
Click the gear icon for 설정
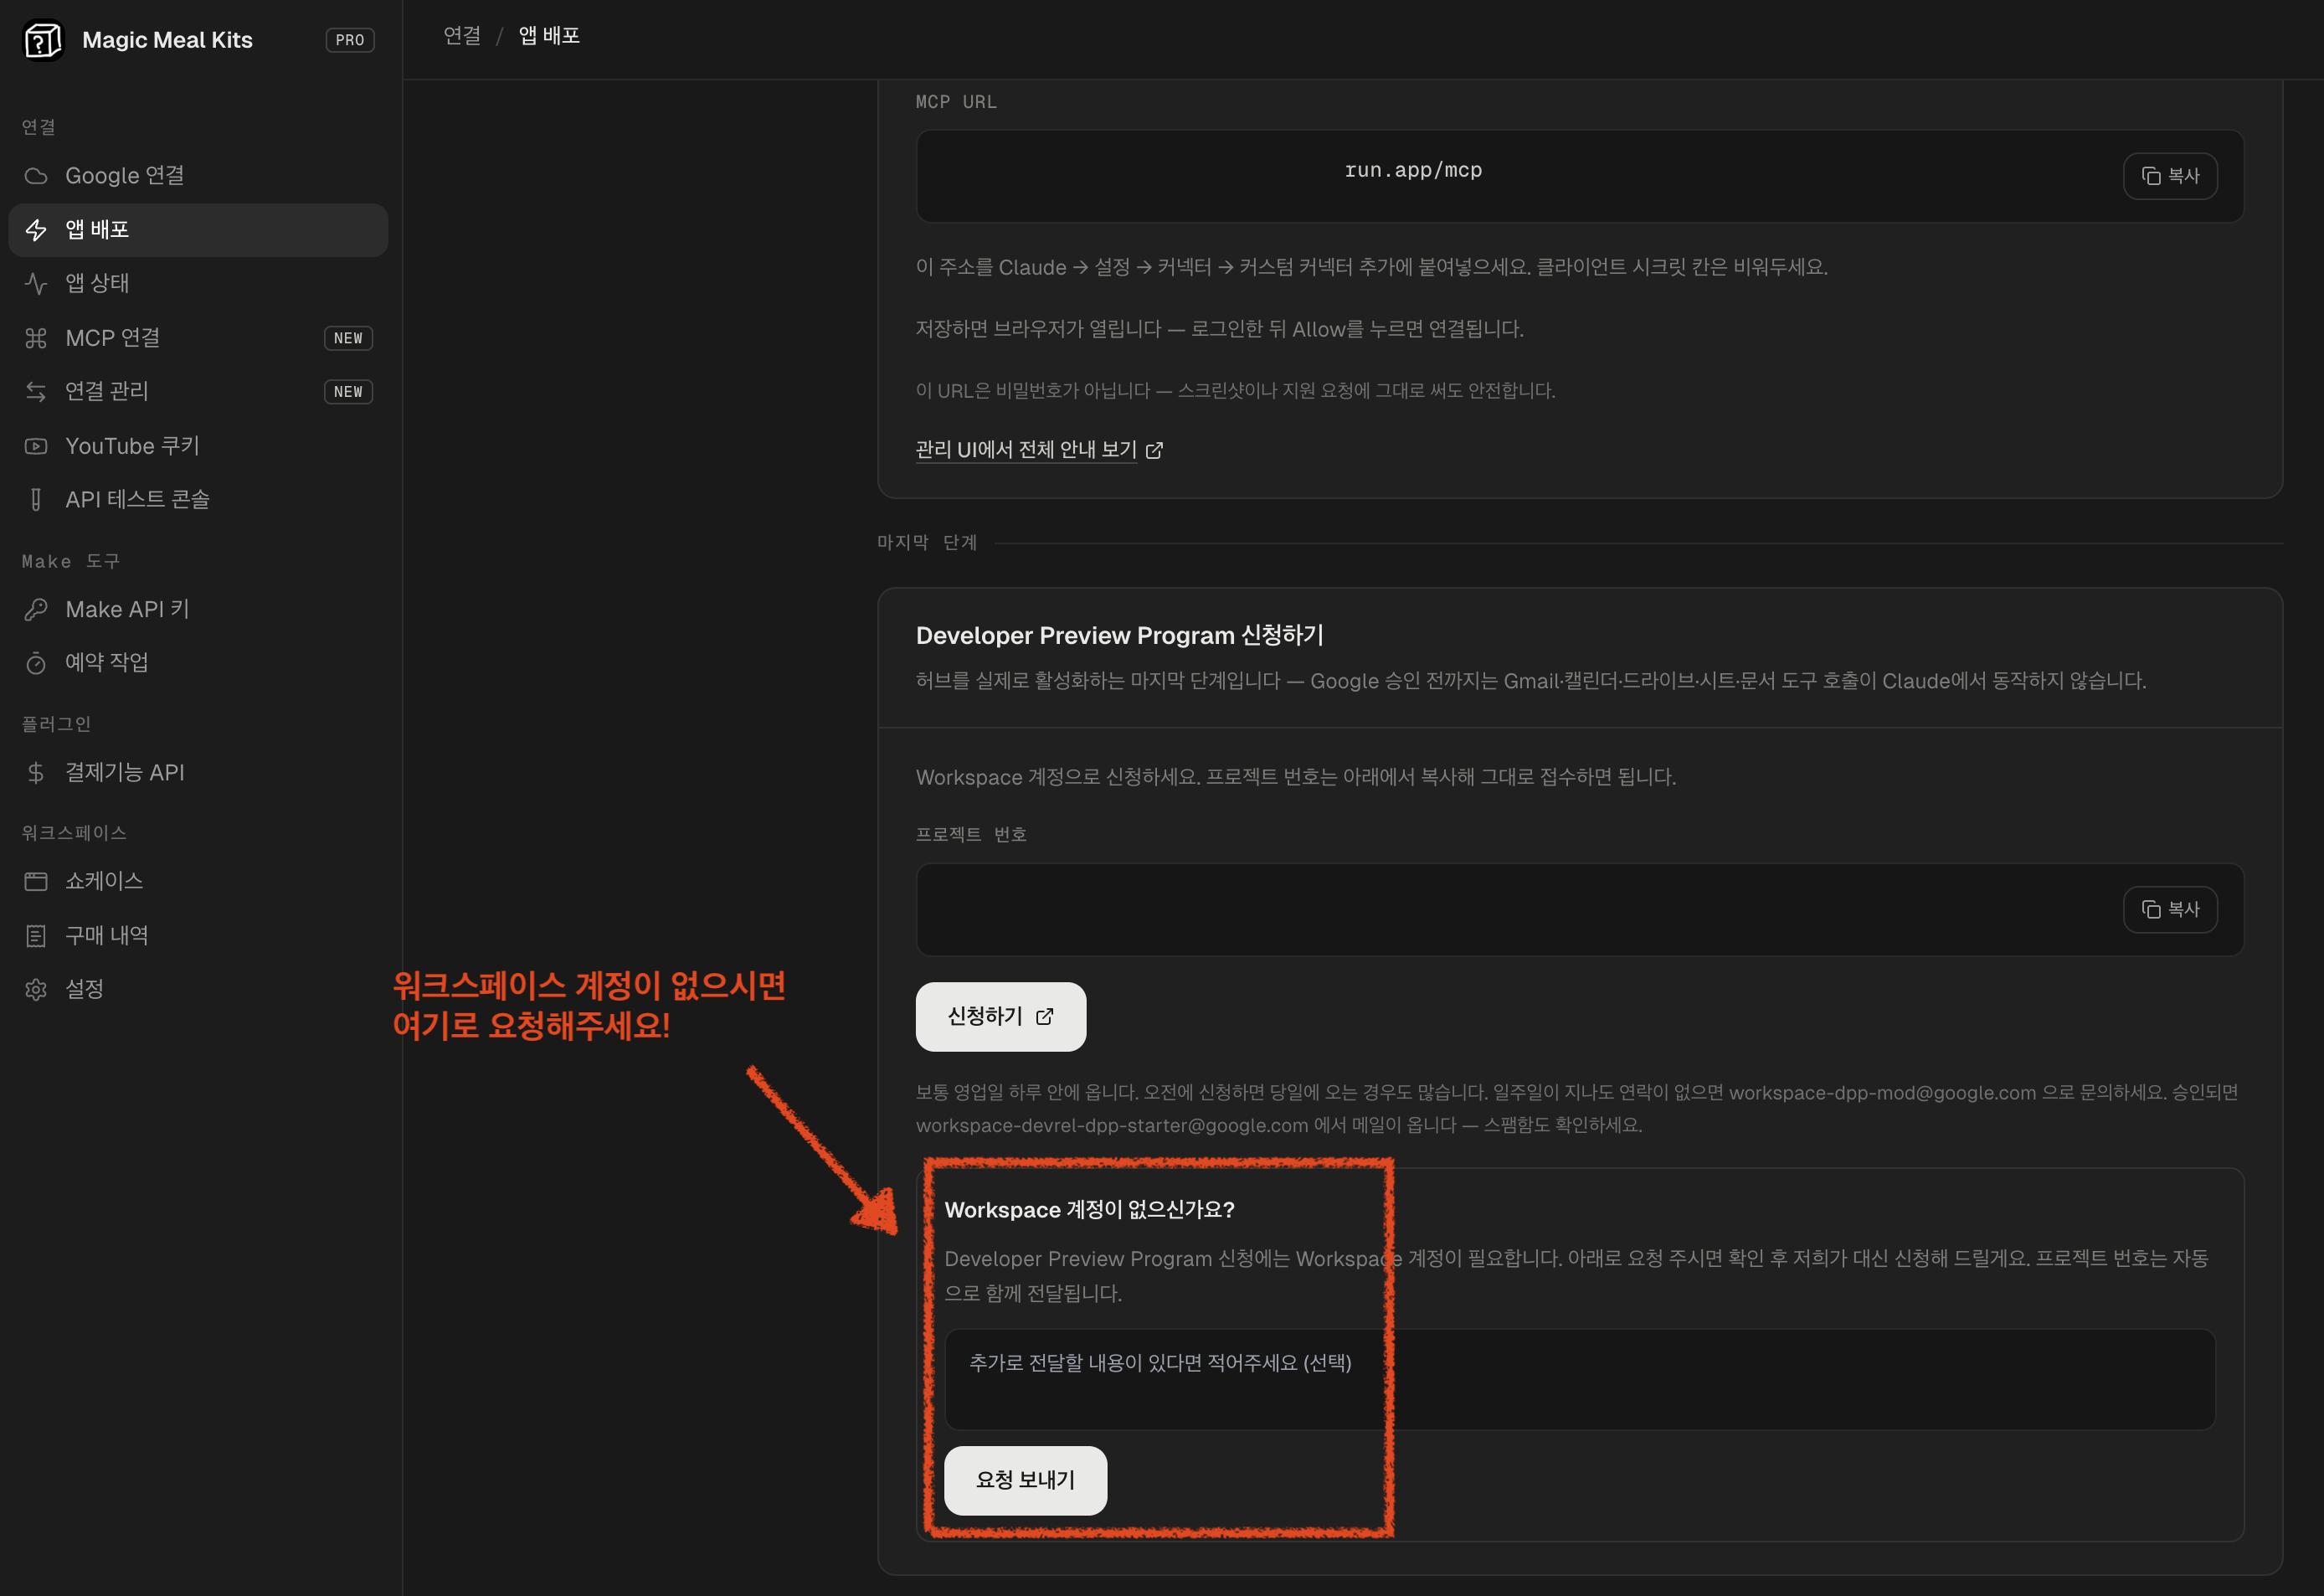tap(36, 990)
